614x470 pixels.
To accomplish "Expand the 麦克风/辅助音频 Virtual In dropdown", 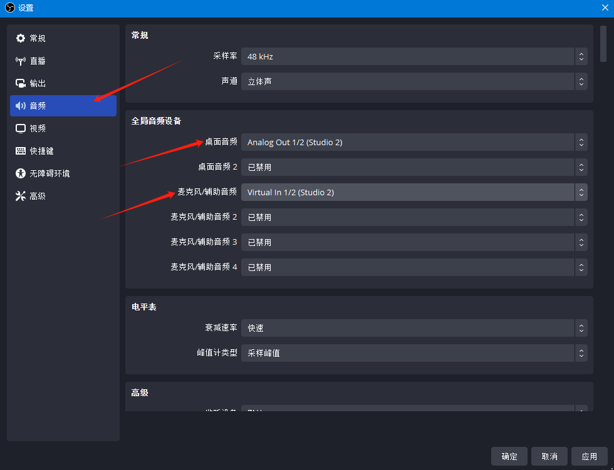I will tap(414, 192).
